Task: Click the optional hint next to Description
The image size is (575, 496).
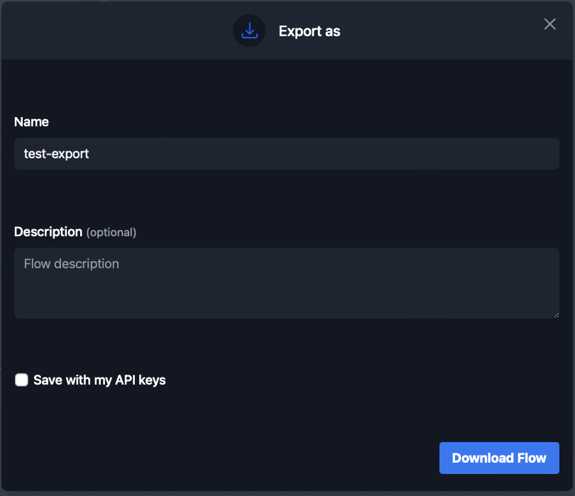Action: tap(109, 232)
